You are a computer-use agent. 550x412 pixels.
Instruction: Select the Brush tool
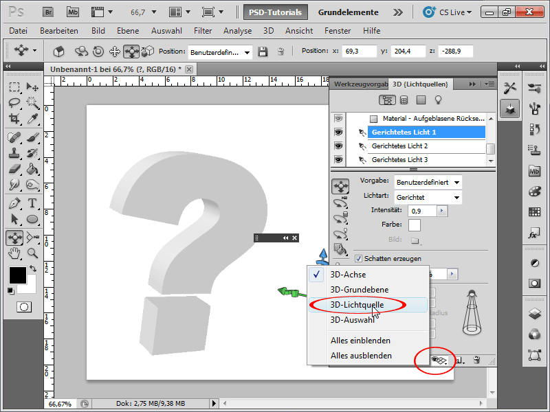tap(32, 137)
